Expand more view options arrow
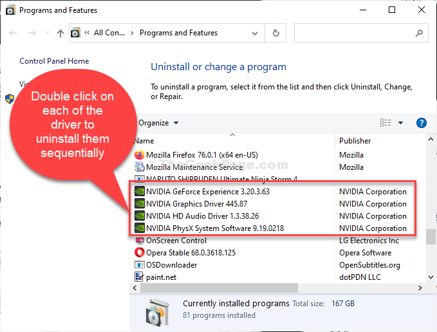 (400, 123)
